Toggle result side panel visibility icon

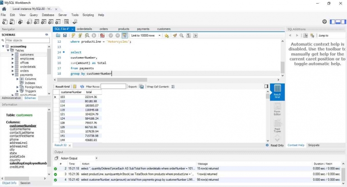pyautogui.click(x=266, y=86)
